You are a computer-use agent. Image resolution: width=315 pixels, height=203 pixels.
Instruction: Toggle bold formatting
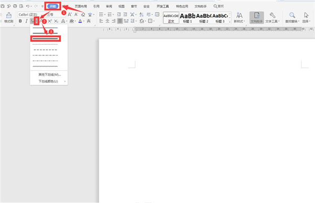20,21
